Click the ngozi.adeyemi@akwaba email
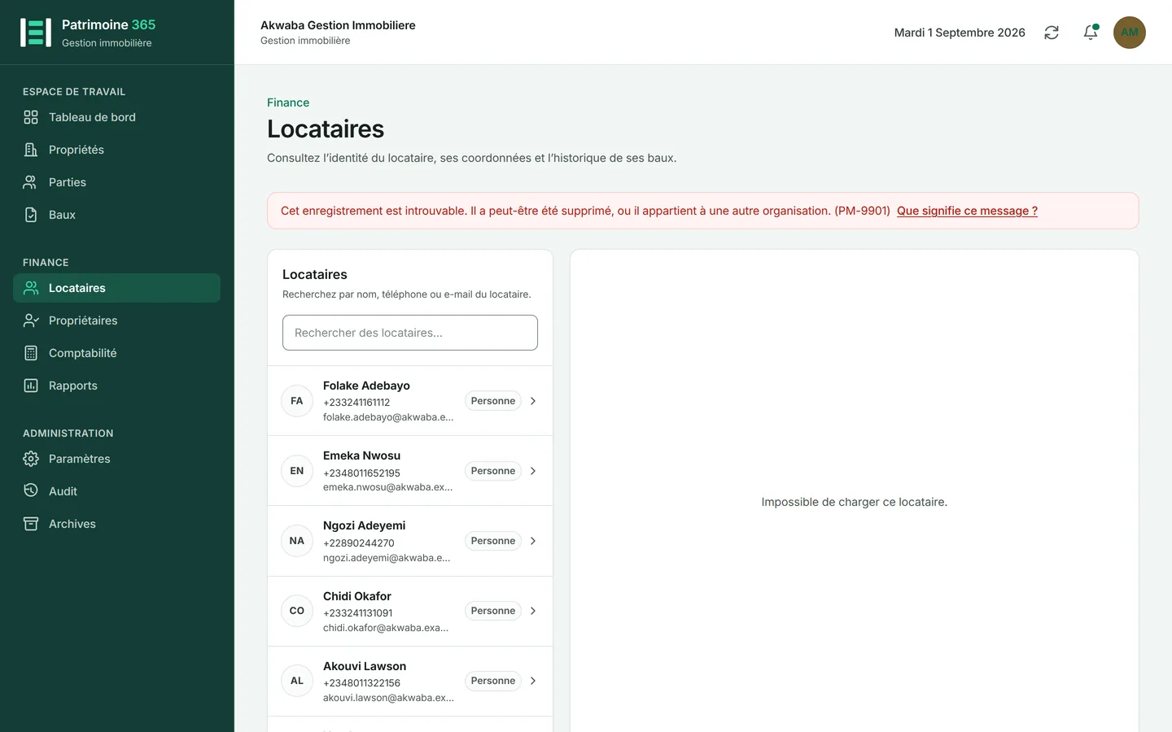Image resolution: width=1172 pixels, height=732 pixels. coord(387,558)
